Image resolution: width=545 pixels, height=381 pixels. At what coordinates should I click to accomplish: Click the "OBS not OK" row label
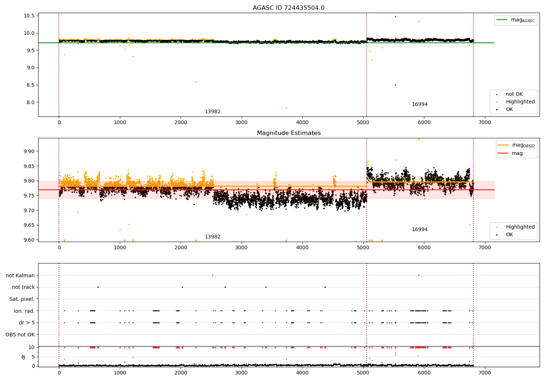pos(20,335)
